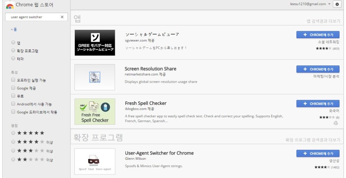
Task: Open the Chrome Web Store logo
Action: [x=10, y=5]
